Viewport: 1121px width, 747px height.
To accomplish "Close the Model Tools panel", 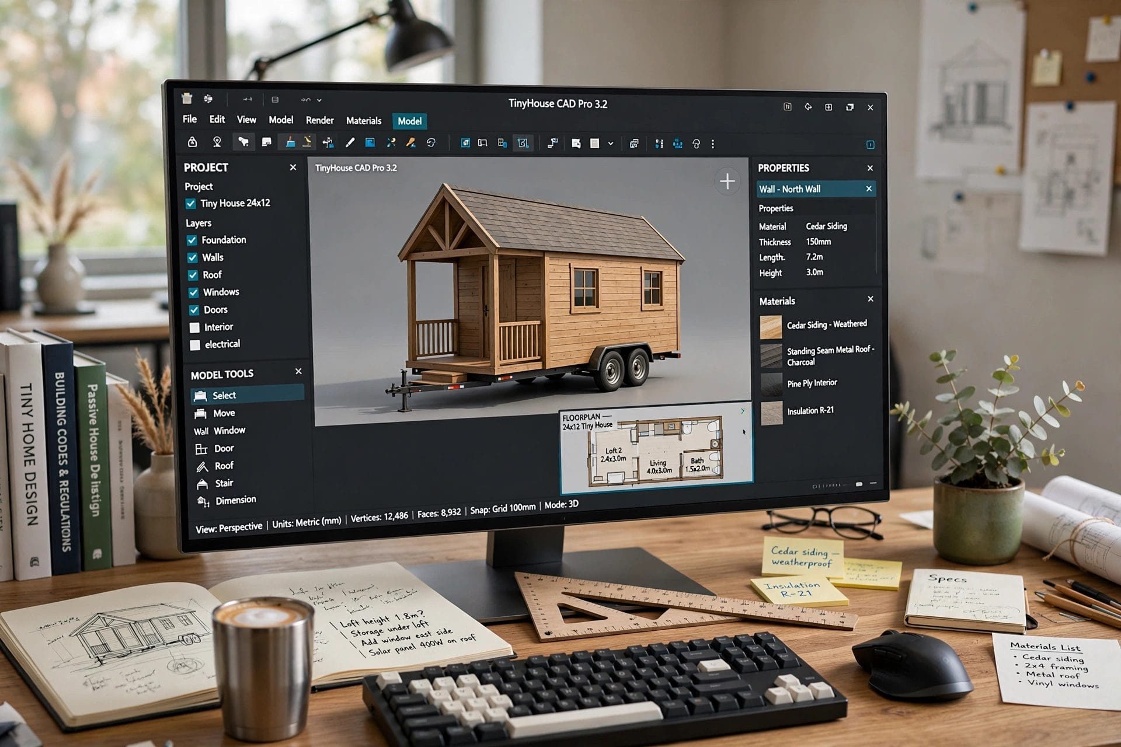I will point(298,371).
